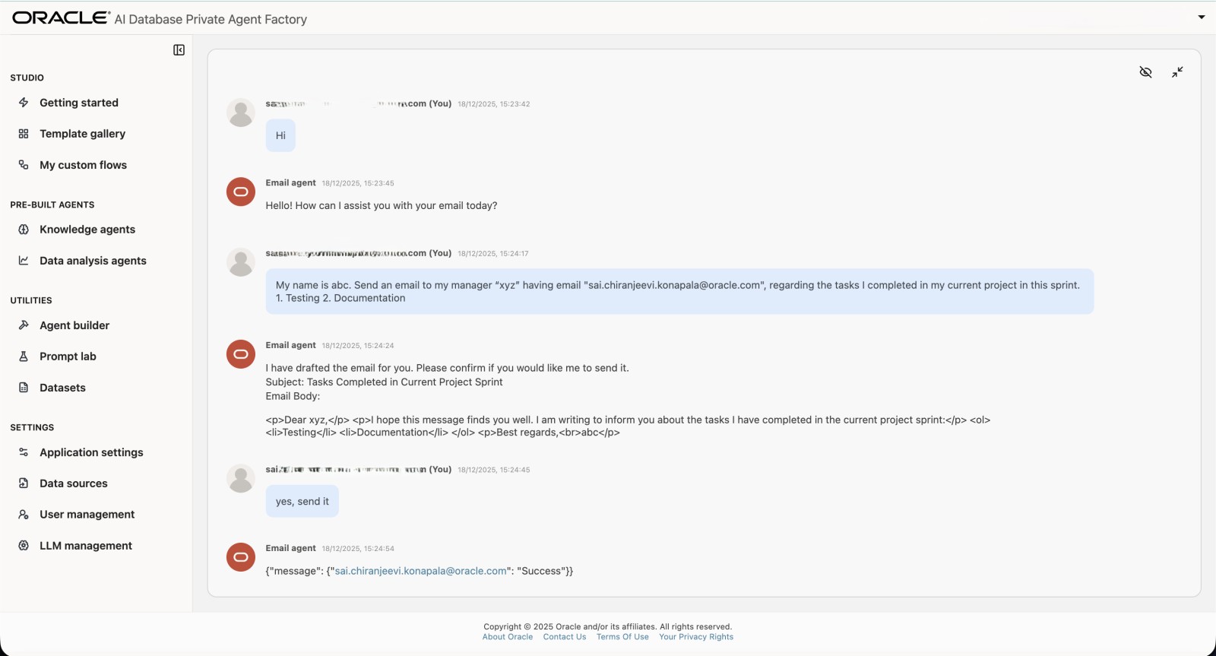The image size is (1216, 656).
Task: Click "Hello! How can I assist you" reply
Action: 382,206
